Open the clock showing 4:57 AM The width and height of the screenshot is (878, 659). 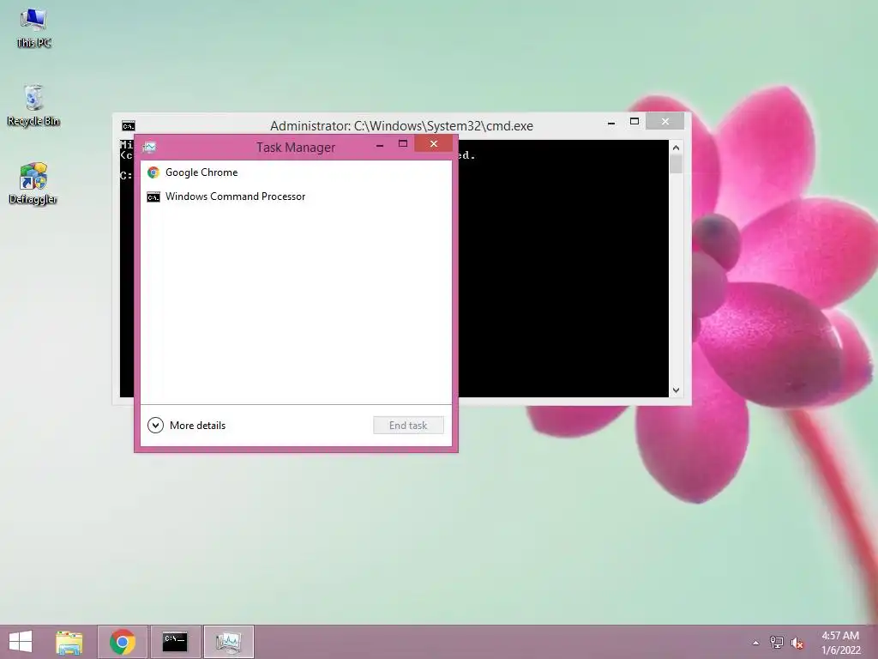840,642
